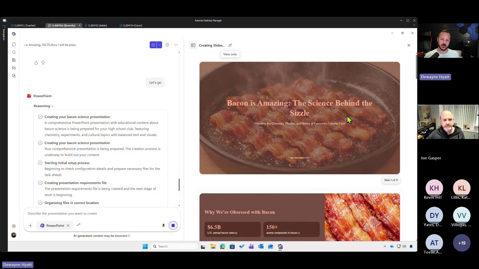Select the Kevin Hill participant avatar

pyautogui.click(x=434, y=188)
